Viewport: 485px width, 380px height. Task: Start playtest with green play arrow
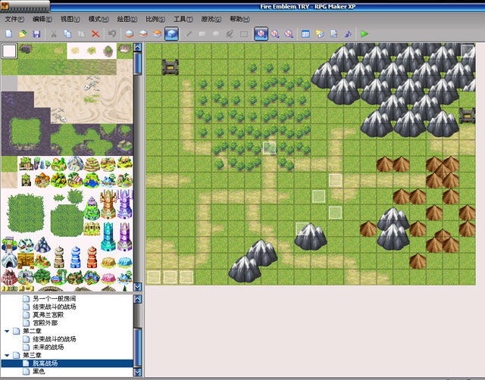pos(365,33)
